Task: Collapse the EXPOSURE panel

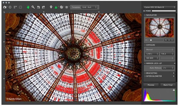Action: point(145,45)
